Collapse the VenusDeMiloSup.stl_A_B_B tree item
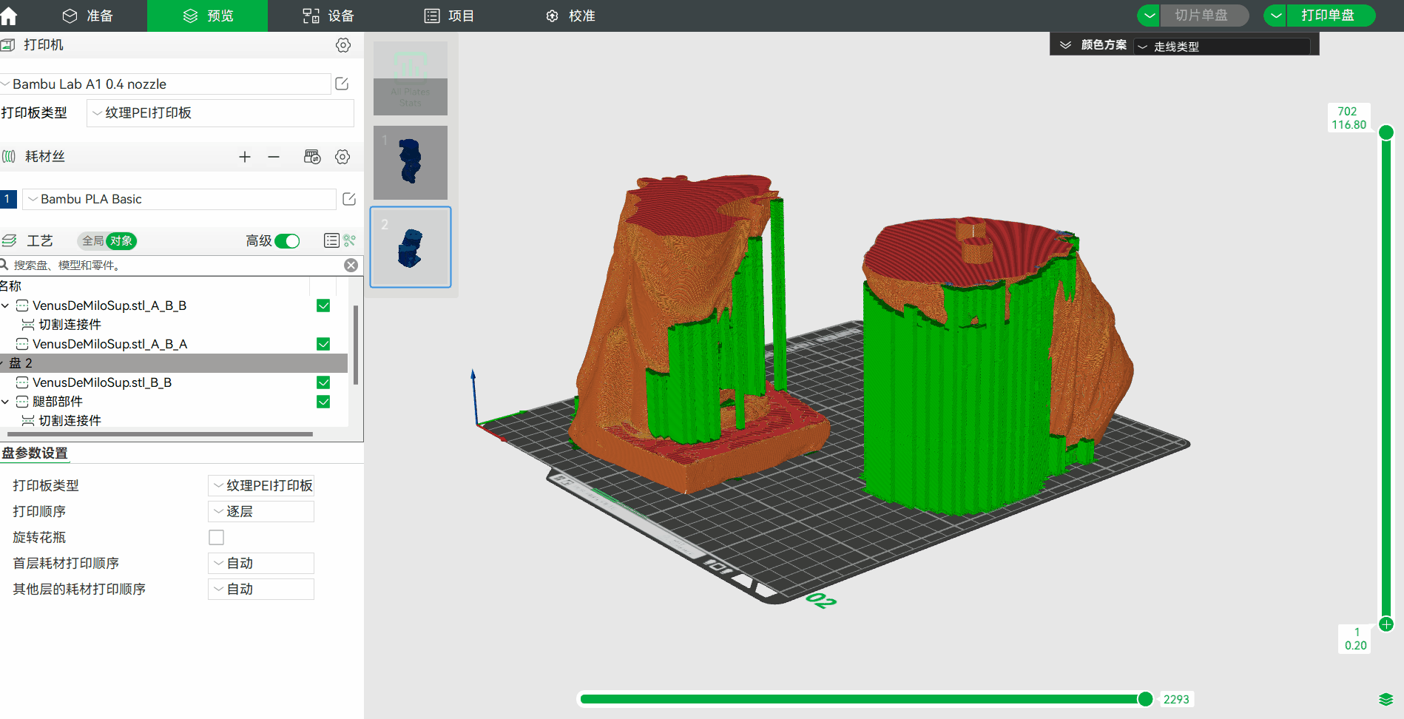This screenshot has width=1404, height=719. pos(5,306)
